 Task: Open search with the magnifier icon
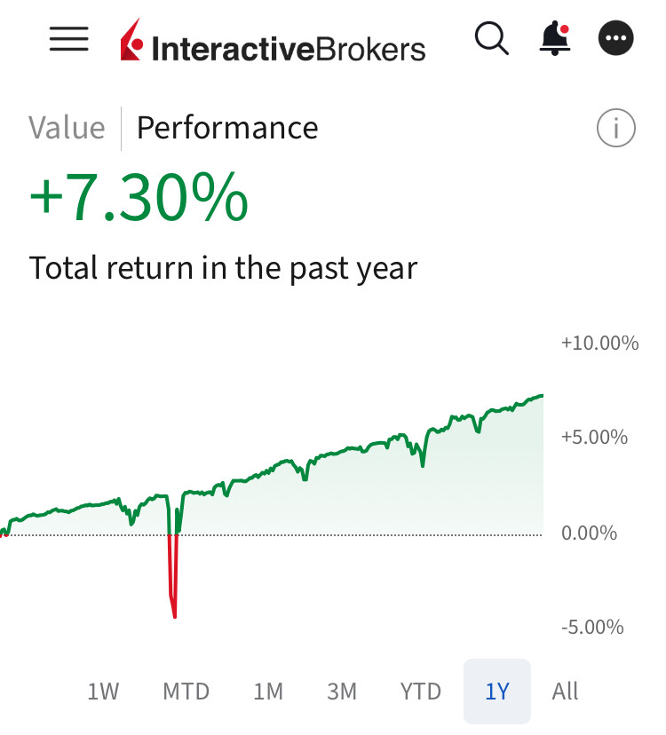(x=491, y=39)
